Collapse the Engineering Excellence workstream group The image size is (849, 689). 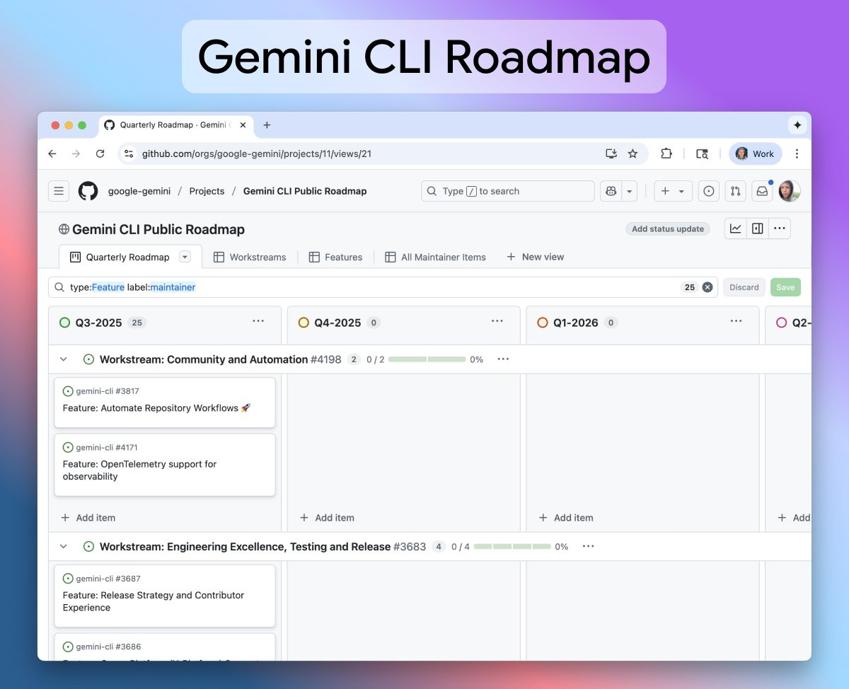coord(64,547)
